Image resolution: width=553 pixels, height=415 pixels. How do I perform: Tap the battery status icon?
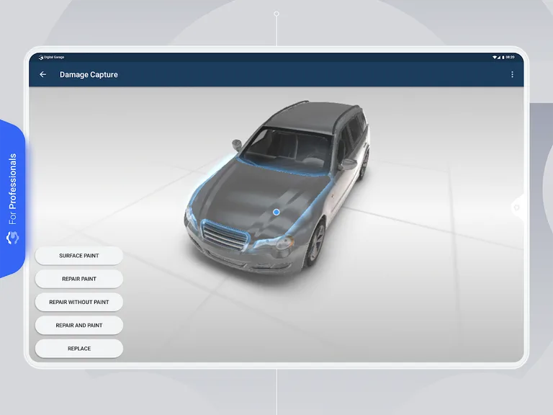click(503, 57)
